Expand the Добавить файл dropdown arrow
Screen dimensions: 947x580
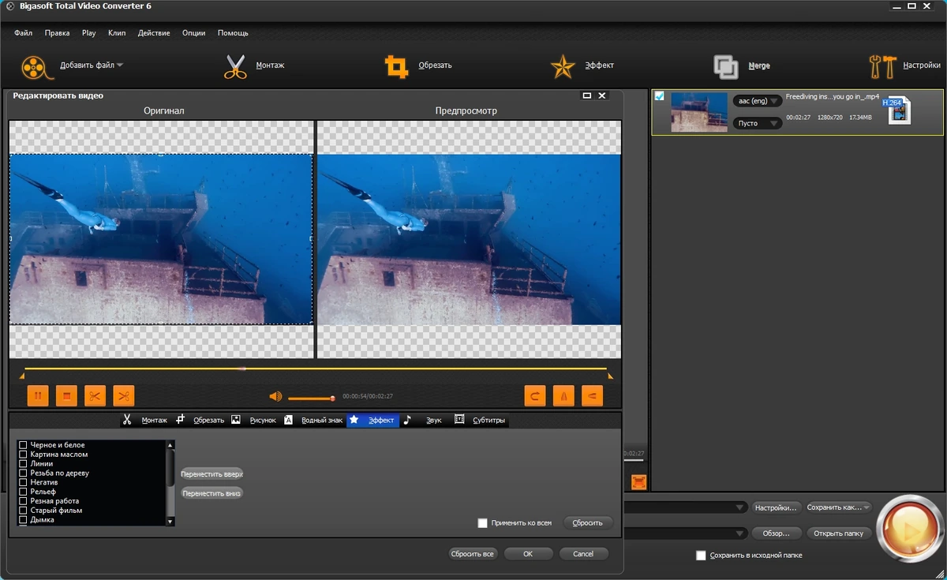[x=120, y=65]
